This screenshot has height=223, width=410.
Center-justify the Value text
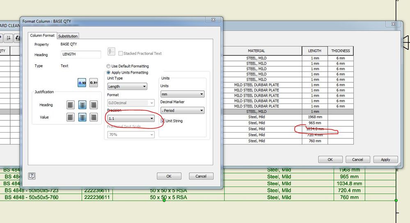tap(82, 117)
